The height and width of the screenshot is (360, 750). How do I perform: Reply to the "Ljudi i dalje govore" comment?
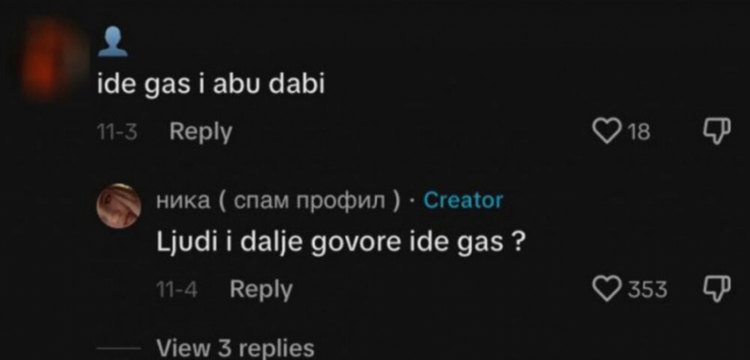click(x=261, y=289)
